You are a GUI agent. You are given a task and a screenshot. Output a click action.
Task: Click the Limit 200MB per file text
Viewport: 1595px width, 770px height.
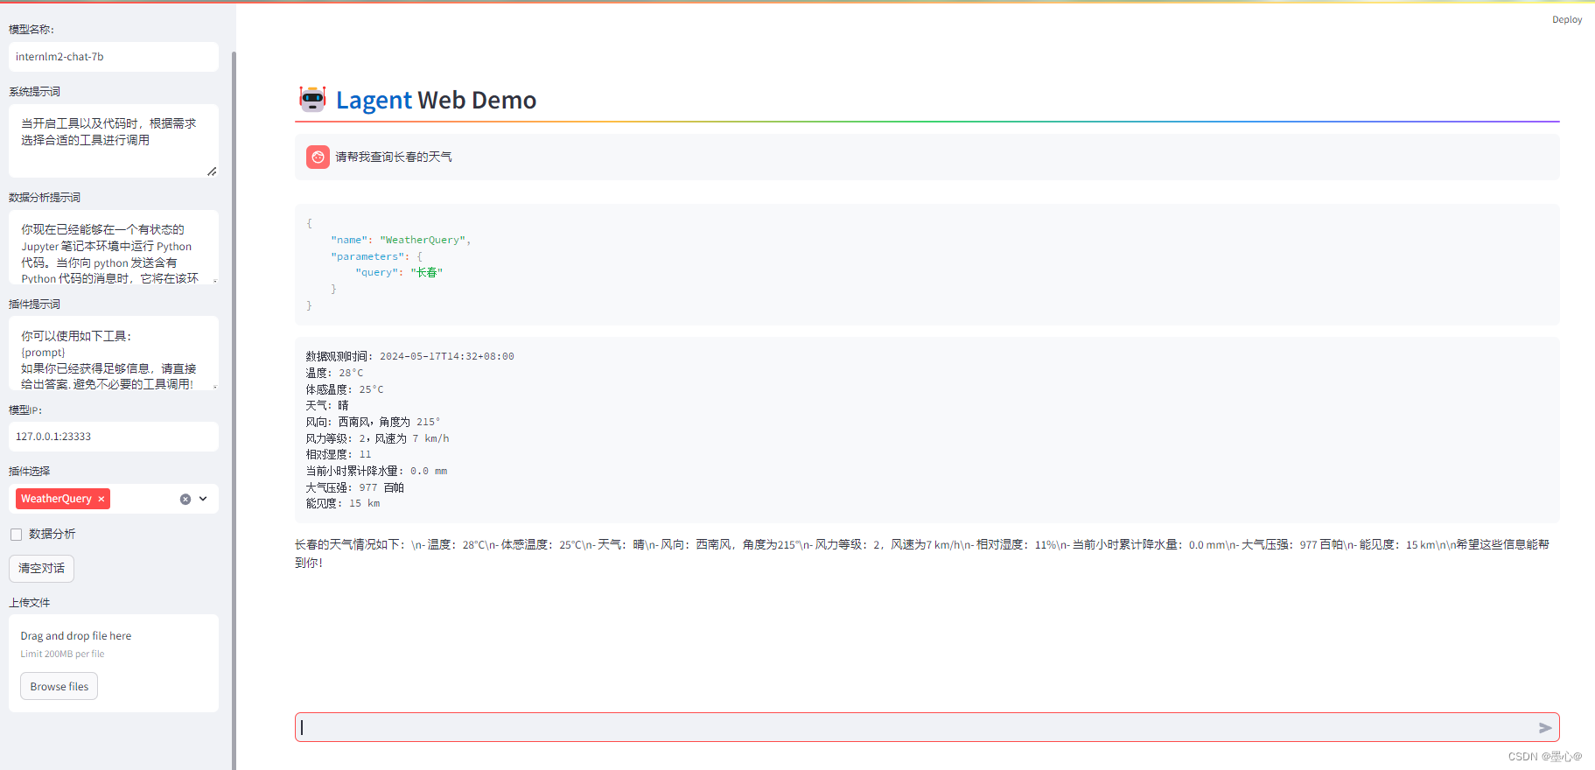62,654
